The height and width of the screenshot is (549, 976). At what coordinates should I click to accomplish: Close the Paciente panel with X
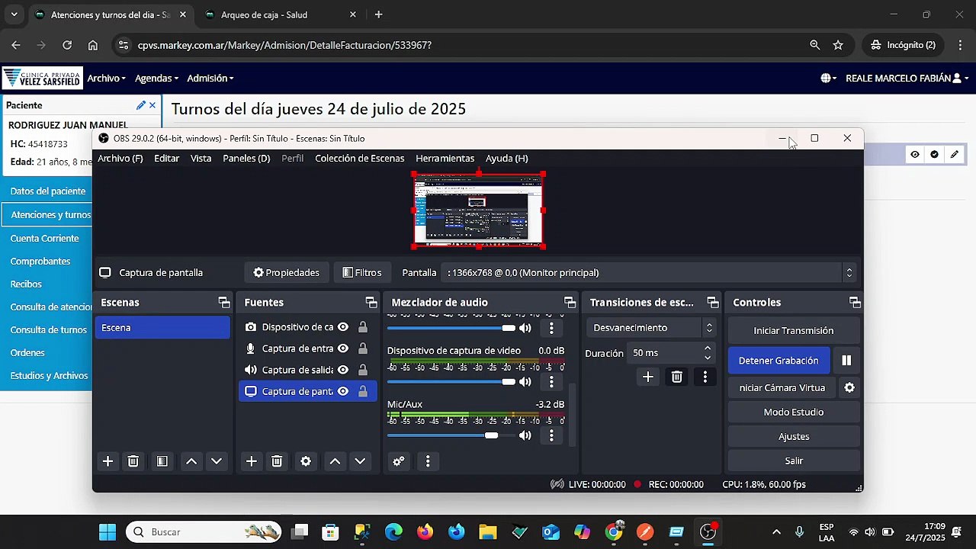coord(152,105)
